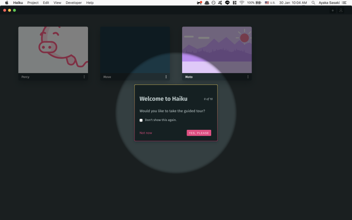Open the Apple menu
Viewport: 352px width, 220px height.
pos(7,3)
